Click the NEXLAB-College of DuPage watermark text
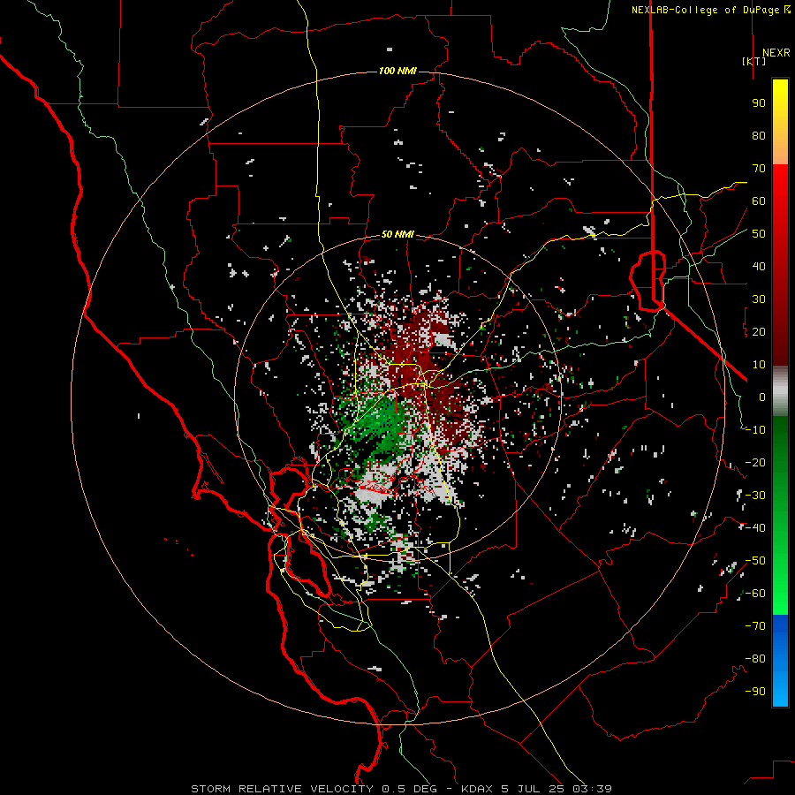 [711, 10]
